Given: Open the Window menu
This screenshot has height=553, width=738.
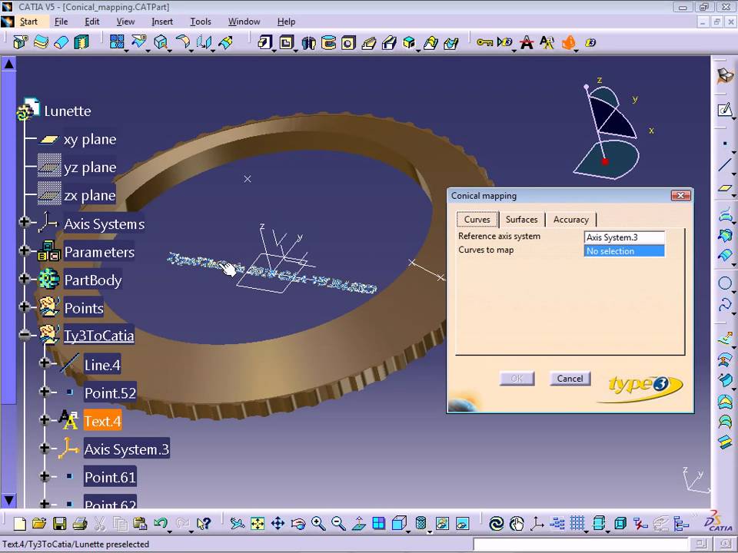Looking at the screenshot, I should pos(244,22).
